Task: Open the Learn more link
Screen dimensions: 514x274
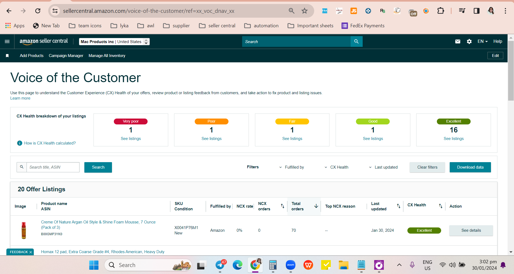Action: 20,98
